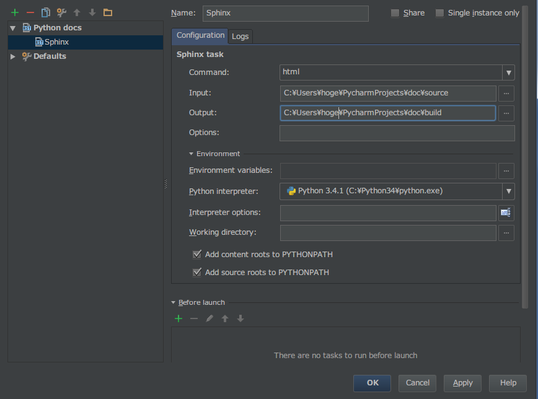Add a new run configuration
Image resolution: width=538 pixels, height=399 pixels.
pyautogui.click(x=14, y=11)
